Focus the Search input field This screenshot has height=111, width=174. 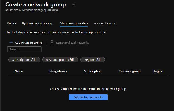coord(24,49)
